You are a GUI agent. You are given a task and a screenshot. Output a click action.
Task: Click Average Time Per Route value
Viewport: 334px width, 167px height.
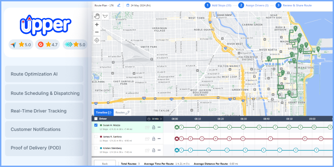coord(183,164)
